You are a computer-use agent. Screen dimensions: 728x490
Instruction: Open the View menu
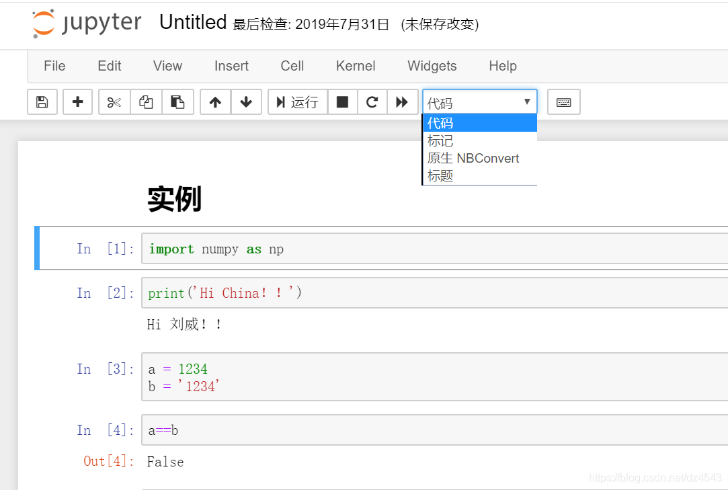[x=167, y=66]
